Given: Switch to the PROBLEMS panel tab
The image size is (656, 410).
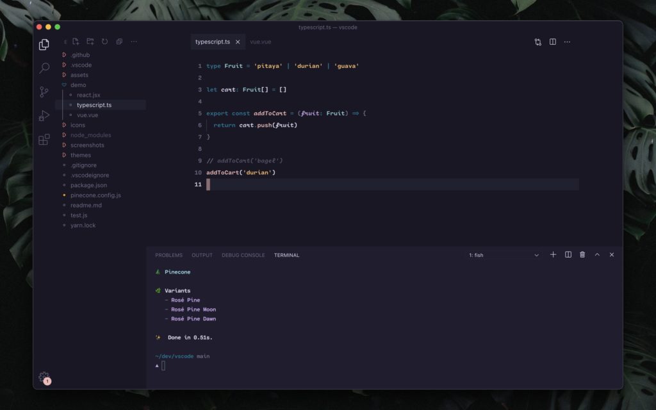Looking at the screenshot, I should (x=168, y=255).
